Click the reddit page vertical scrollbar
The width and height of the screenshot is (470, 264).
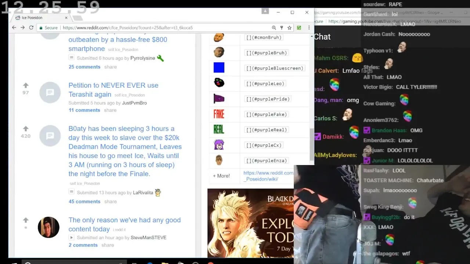[312, 144]
